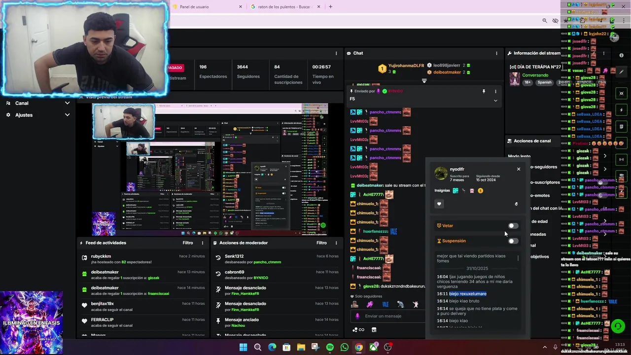Click the user card message history scrollbar
The width and height of the screenshot is (631, 355).
click(x=518, y=258)
